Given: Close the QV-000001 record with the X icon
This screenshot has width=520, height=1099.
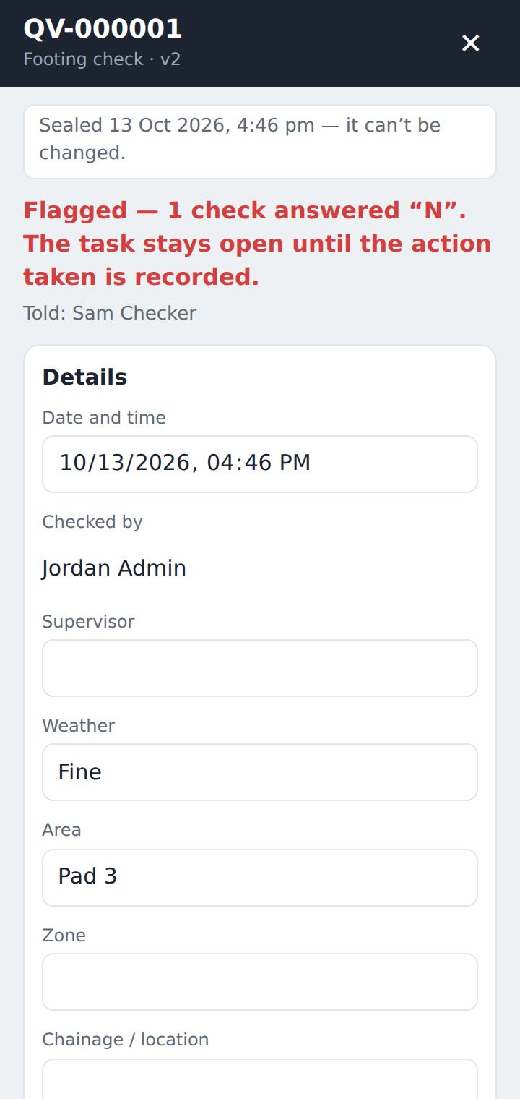Looking at the screenshot, I should point(471,43).
